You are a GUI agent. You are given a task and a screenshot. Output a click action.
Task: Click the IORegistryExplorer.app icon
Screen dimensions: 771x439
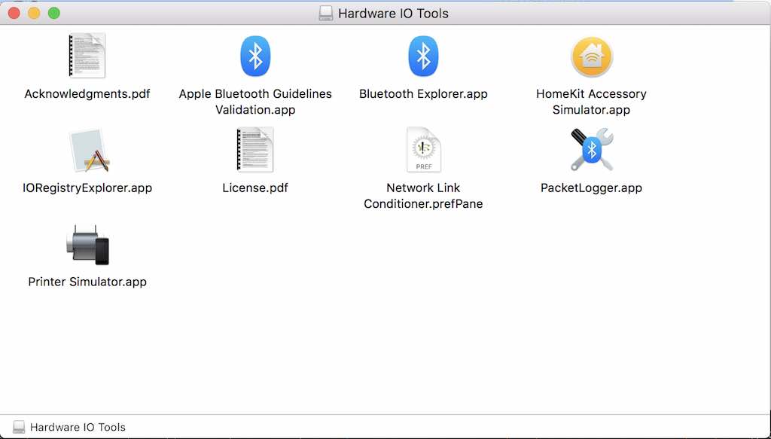click(90, 151)
